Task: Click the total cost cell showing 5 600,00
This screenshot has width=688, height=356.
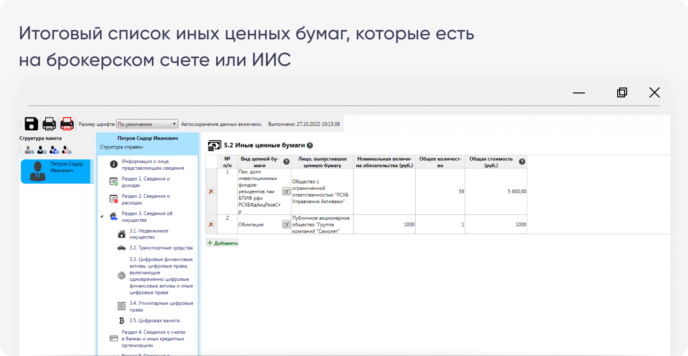Action: tap(495, 191)
